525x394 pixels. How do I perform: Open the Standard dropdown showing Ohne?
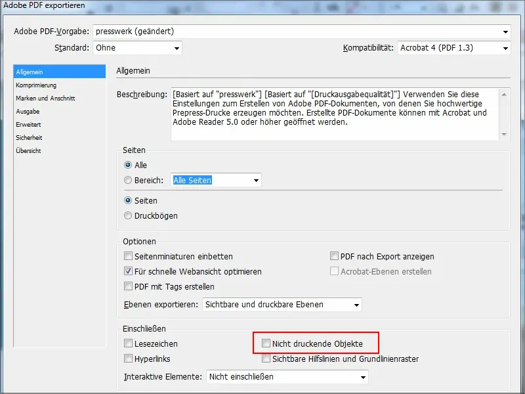[137, 48]
